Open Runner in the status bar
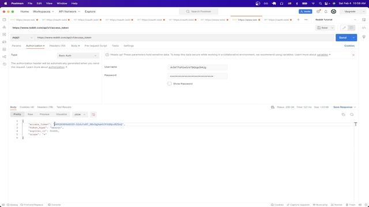Image resolution: width=369 pixels, height=207 pixels. (x=337, y=205)
